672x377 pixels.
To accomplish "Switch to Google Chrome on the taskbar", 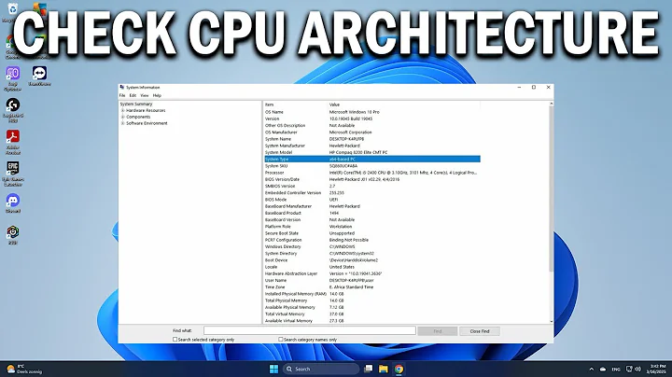I will tap(399, 369).
